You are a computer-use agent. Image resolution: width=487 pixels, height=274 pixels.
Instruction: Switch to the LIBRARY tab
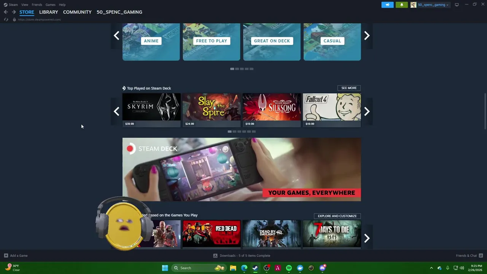49,12
